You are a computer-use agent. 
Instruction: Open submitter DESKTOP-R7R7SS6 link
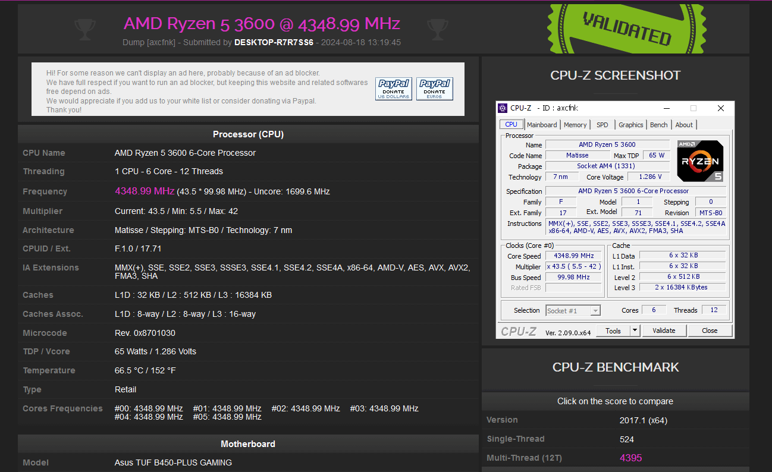pyautogui.click(x=274, y=43)
